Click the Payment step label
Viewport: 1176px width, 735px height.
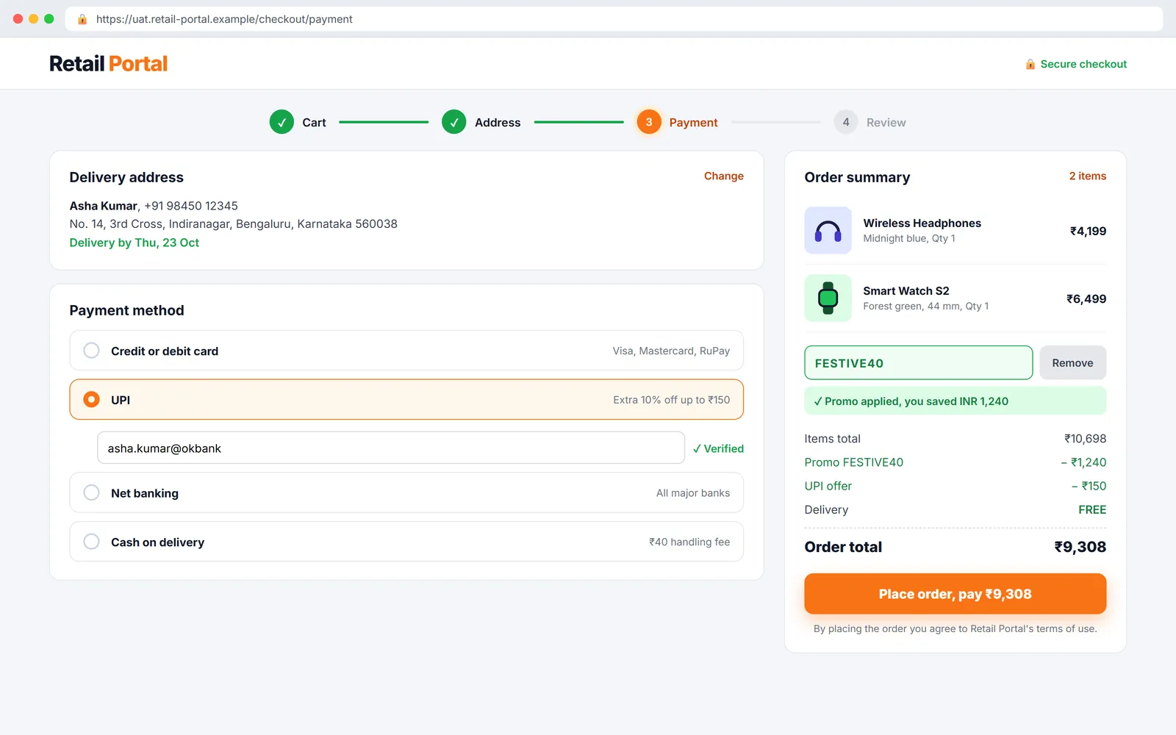pos(693,123)
